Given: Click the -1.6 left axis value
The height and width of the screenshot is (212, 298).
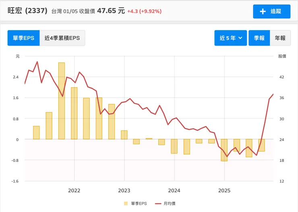Looking at the screenshot, I should [x=15, y=181].
